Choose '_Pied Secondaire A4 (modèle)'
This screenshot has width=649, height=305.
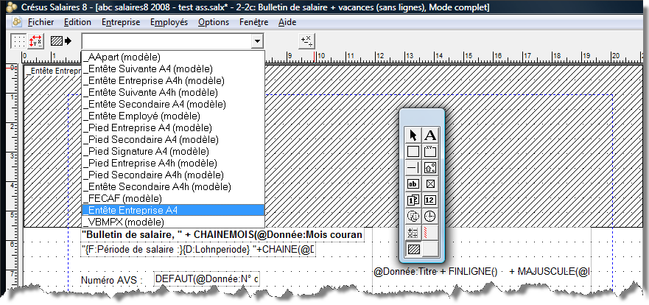click(x=173, y=139)
